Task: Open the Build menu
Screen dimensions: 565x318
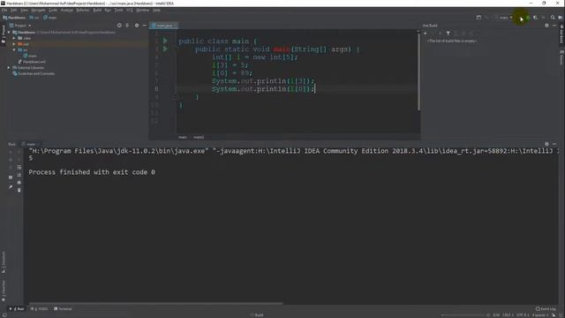Action: pyautogui.click(x=97, y=10)
